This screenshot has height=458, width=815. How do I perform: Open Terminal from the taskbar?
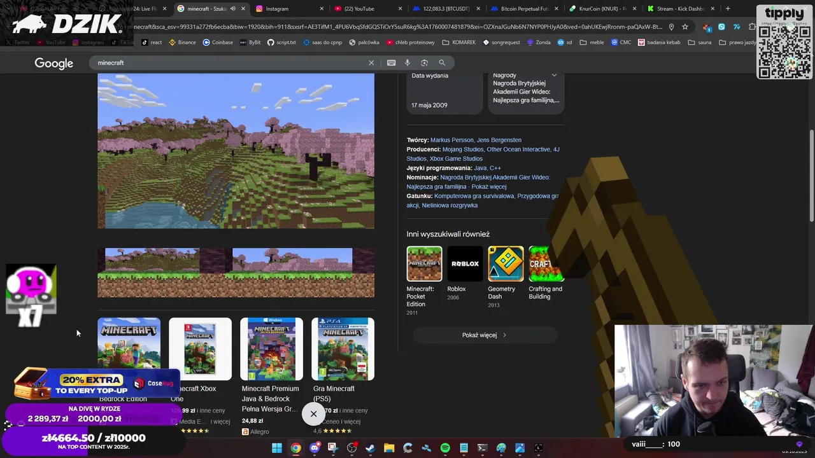point(483,448)
